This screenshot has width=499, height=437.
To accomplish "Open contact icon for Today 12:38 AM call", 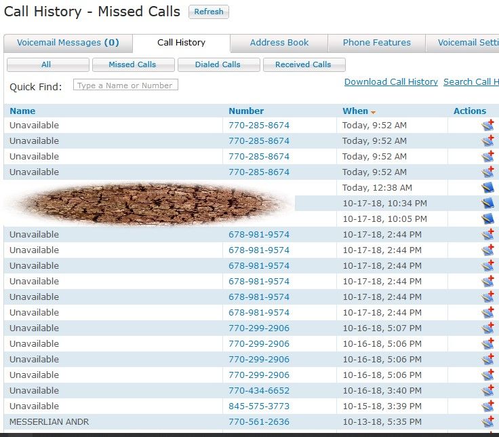I will click(487, 188).
